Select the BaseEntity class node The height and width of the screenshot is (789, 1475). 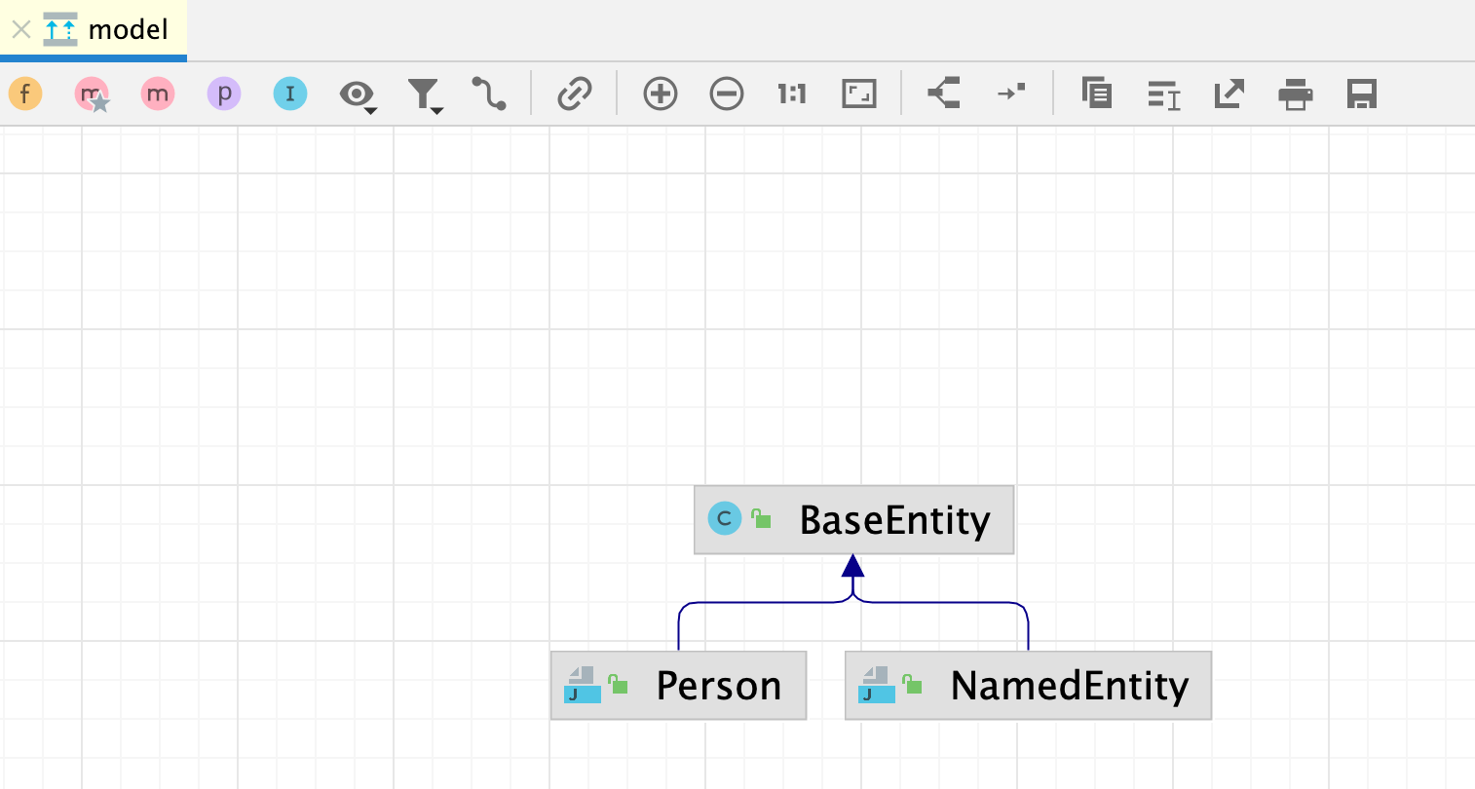[853, 519]
